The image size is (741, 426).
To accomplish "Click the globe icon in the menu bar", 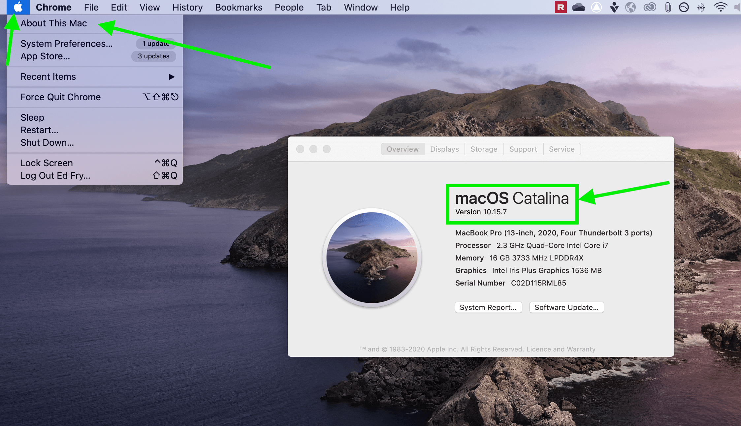I will [630, 7].
